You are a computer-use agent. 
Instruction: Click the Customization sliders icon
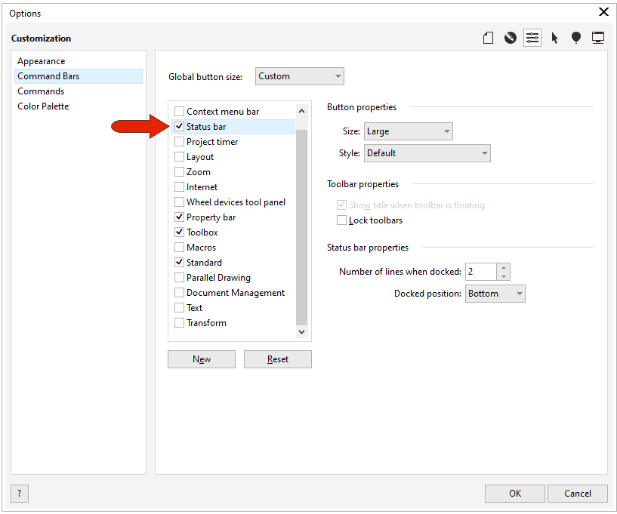[532, 37]
